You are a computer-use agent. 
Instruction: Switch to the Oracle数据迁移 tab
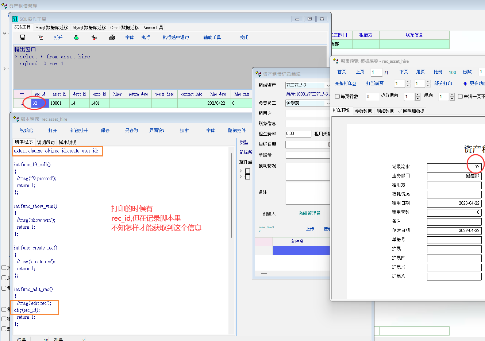[x=124, y=28]
